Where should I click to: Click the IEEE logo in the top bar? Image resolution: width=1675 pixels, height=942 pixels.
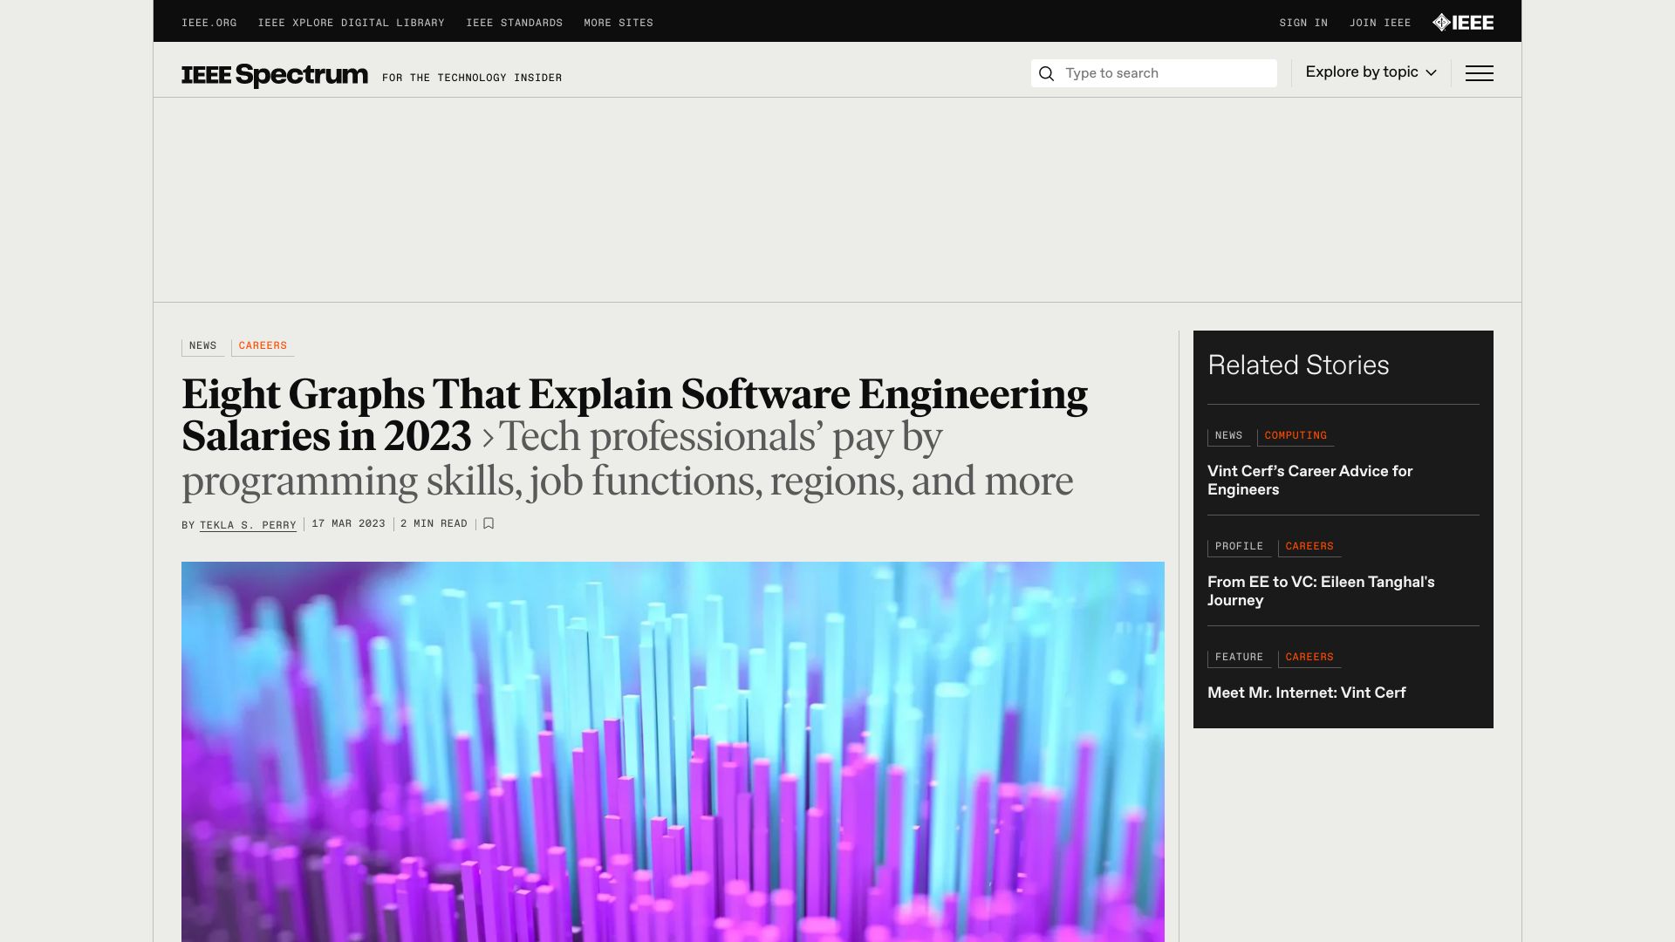click(1463, 23)
